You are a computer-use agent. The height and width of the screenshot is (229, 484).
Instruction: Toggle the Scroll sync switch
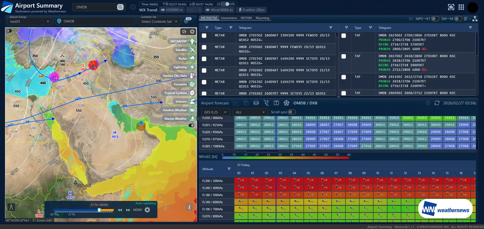pyautogui.click(x=292, y=112)
